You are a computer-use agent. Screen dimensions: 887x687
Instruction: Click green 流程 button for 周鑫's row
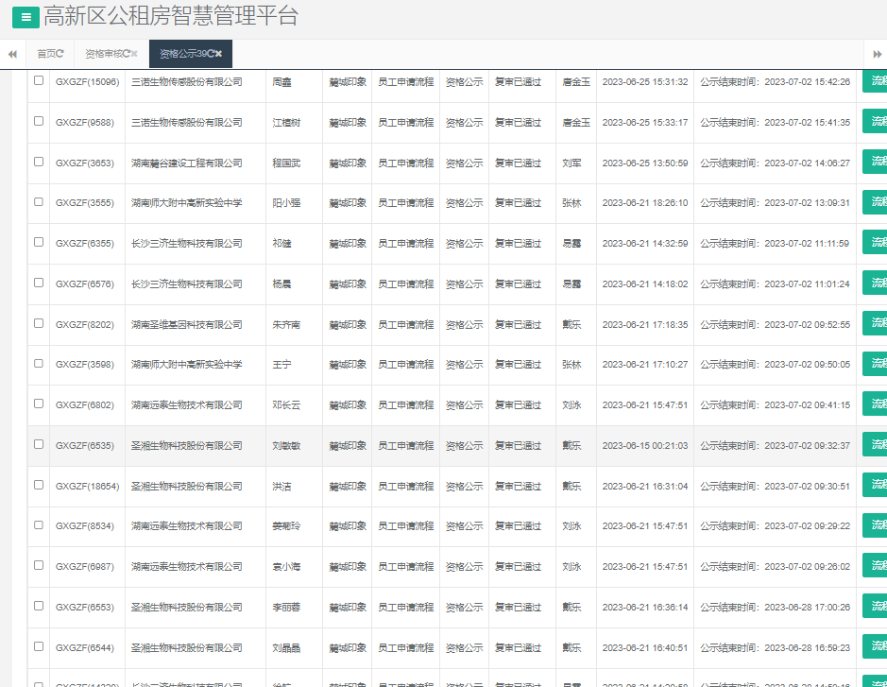876,81
